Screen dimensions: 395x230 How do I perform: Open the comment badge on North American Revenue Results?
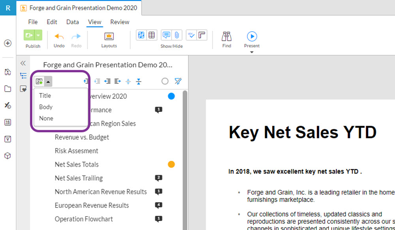158,192
